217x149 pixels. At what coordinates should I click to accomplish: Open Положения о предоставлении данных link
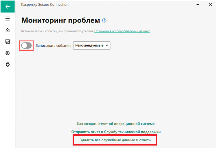pyautogui.click(x=122, y=31)
